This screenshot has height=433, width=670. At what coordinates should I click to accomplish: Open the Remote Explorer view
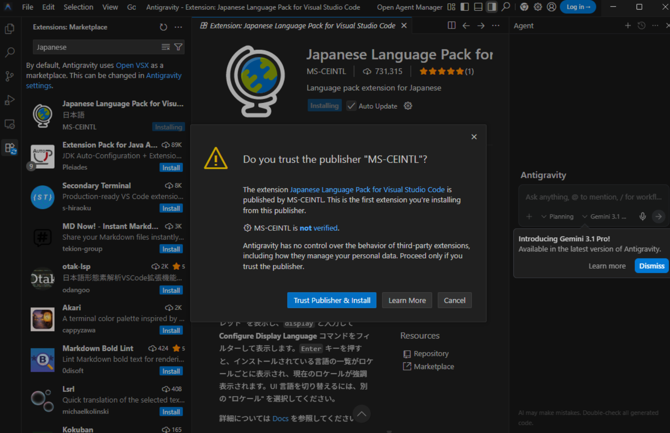coord(10,124)
